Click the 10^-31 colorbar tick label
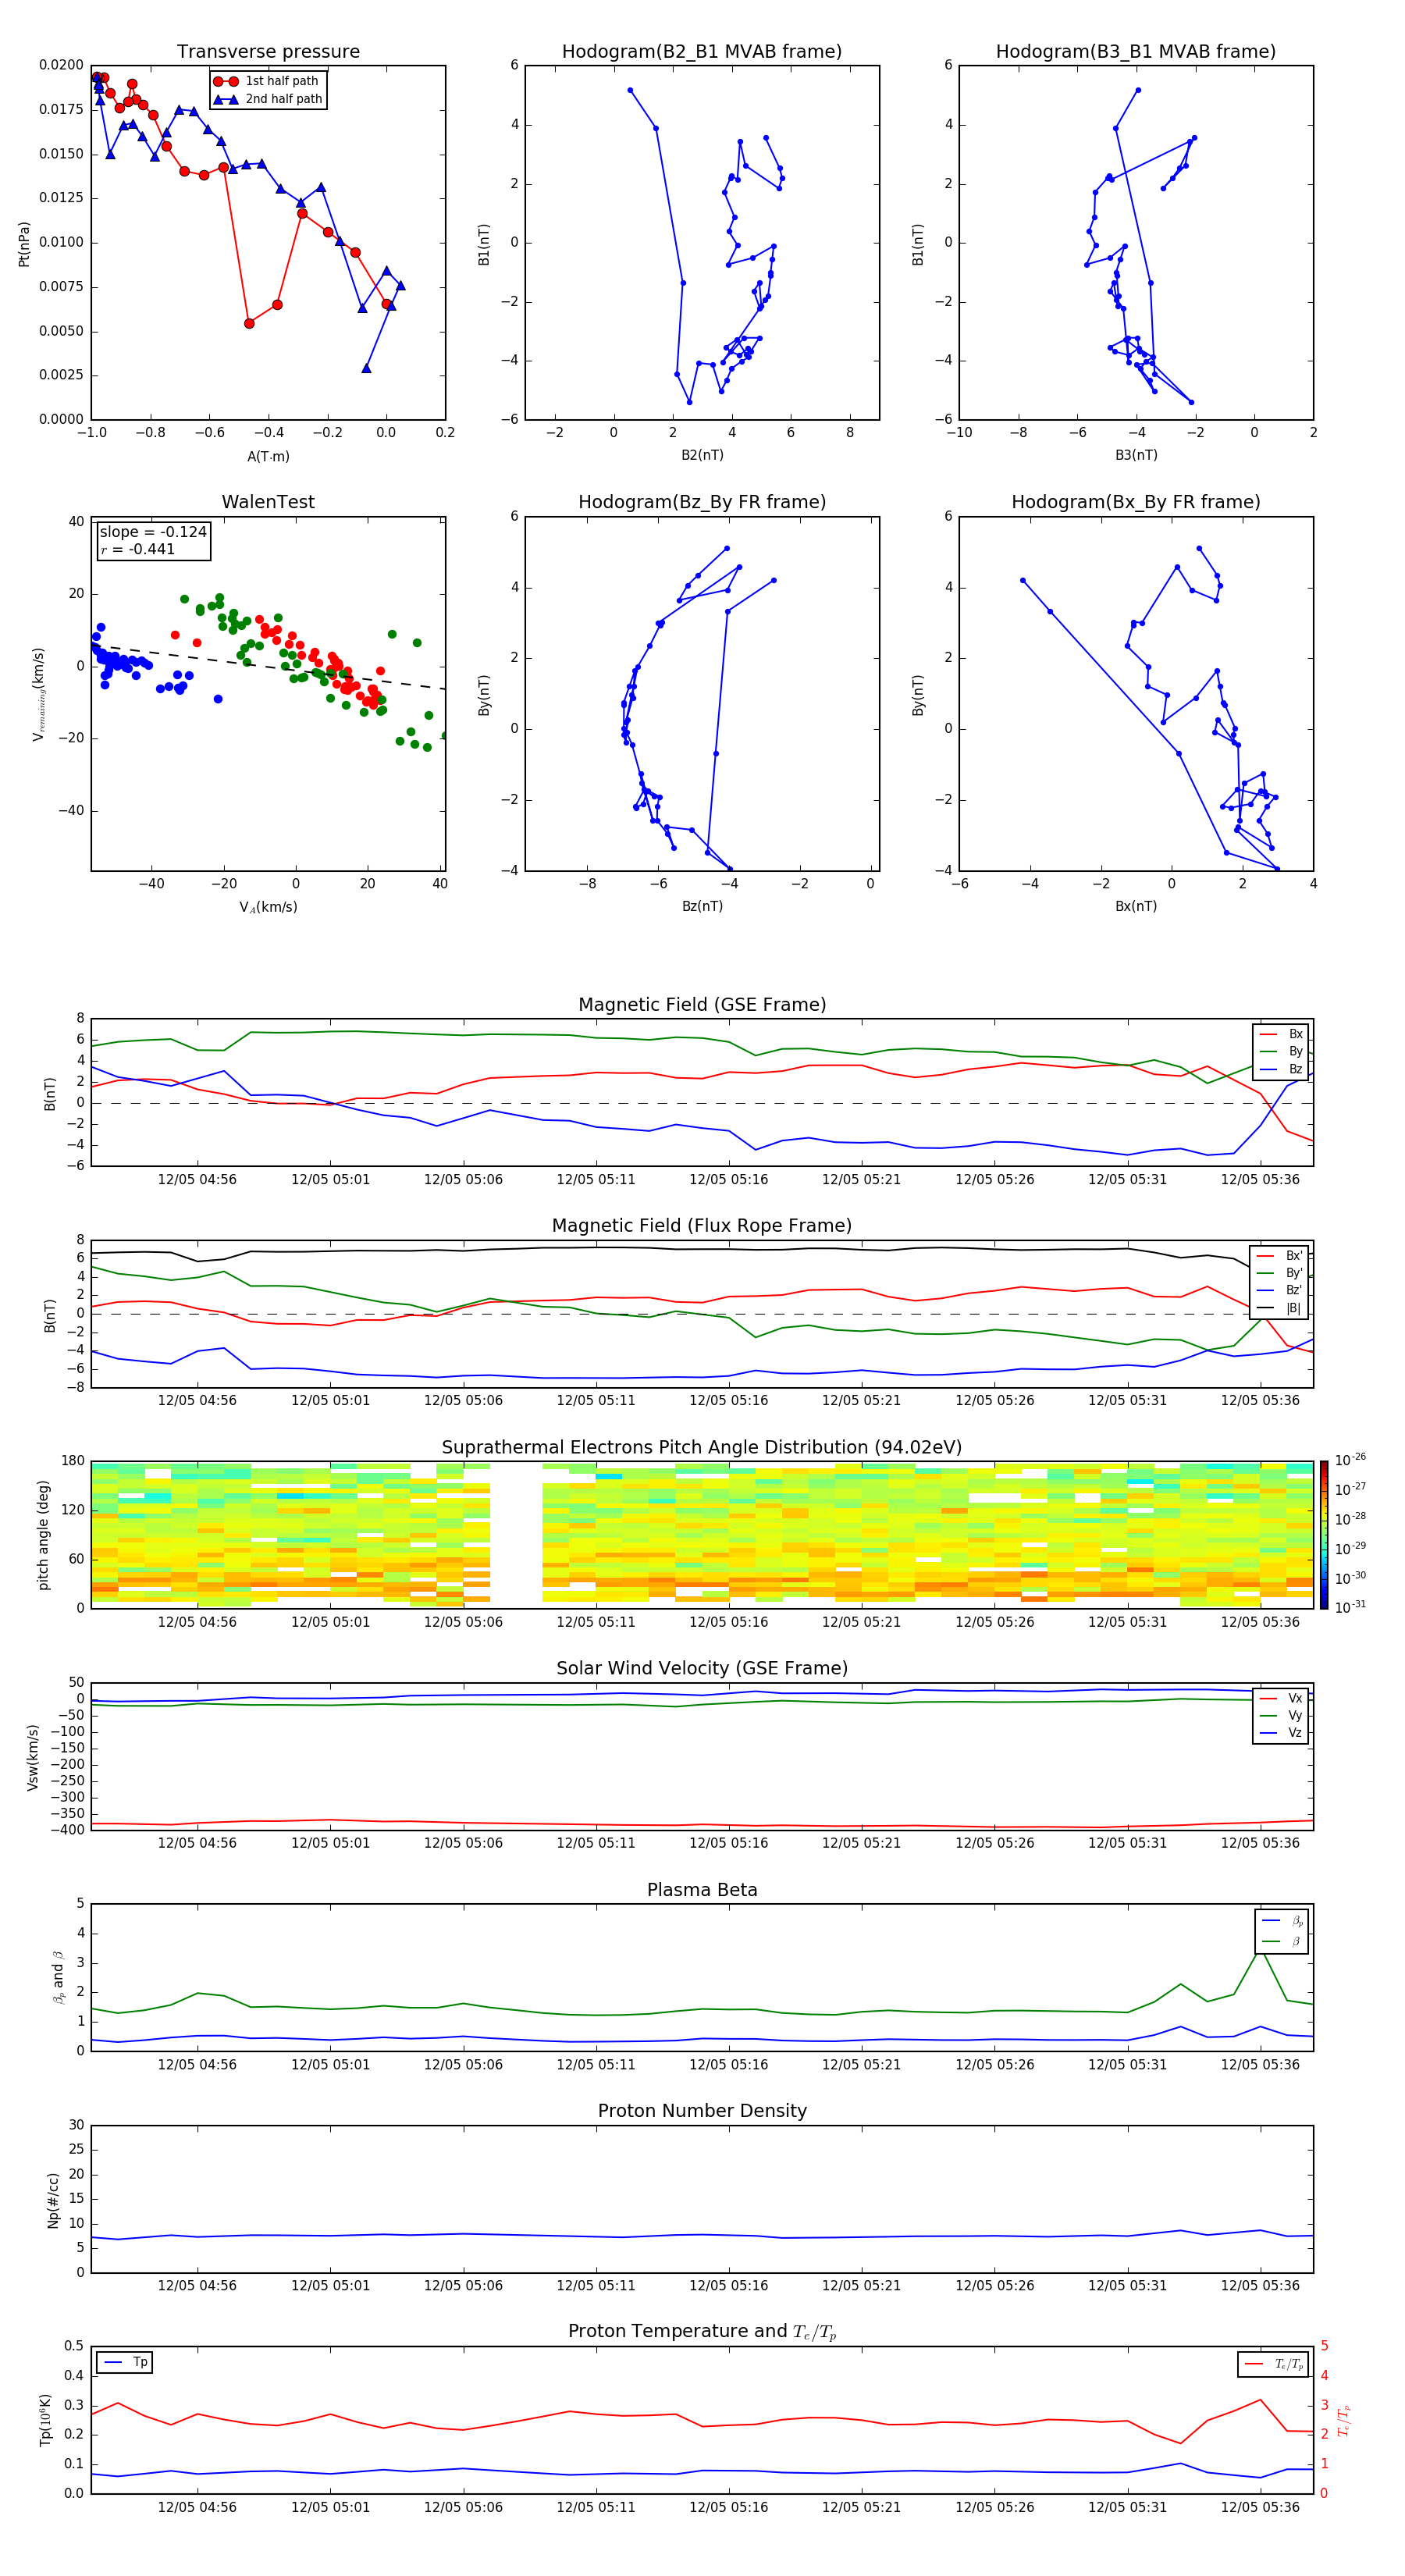 tap(1350, 1607)
